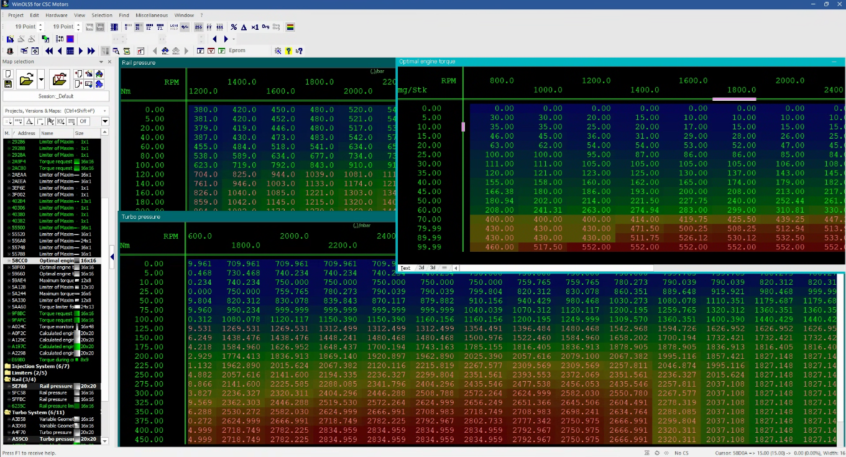This screenshot has width=846, height=457.
Task: Increase the first 19 Point stepper value
Action: [x=40, y=25]
